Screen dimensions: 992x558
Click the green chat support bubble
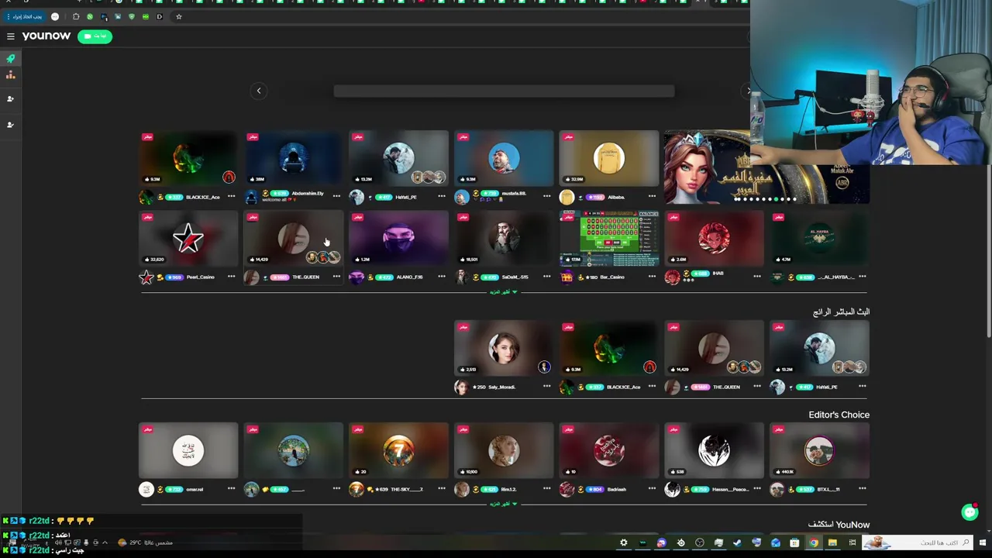point(970,511)
